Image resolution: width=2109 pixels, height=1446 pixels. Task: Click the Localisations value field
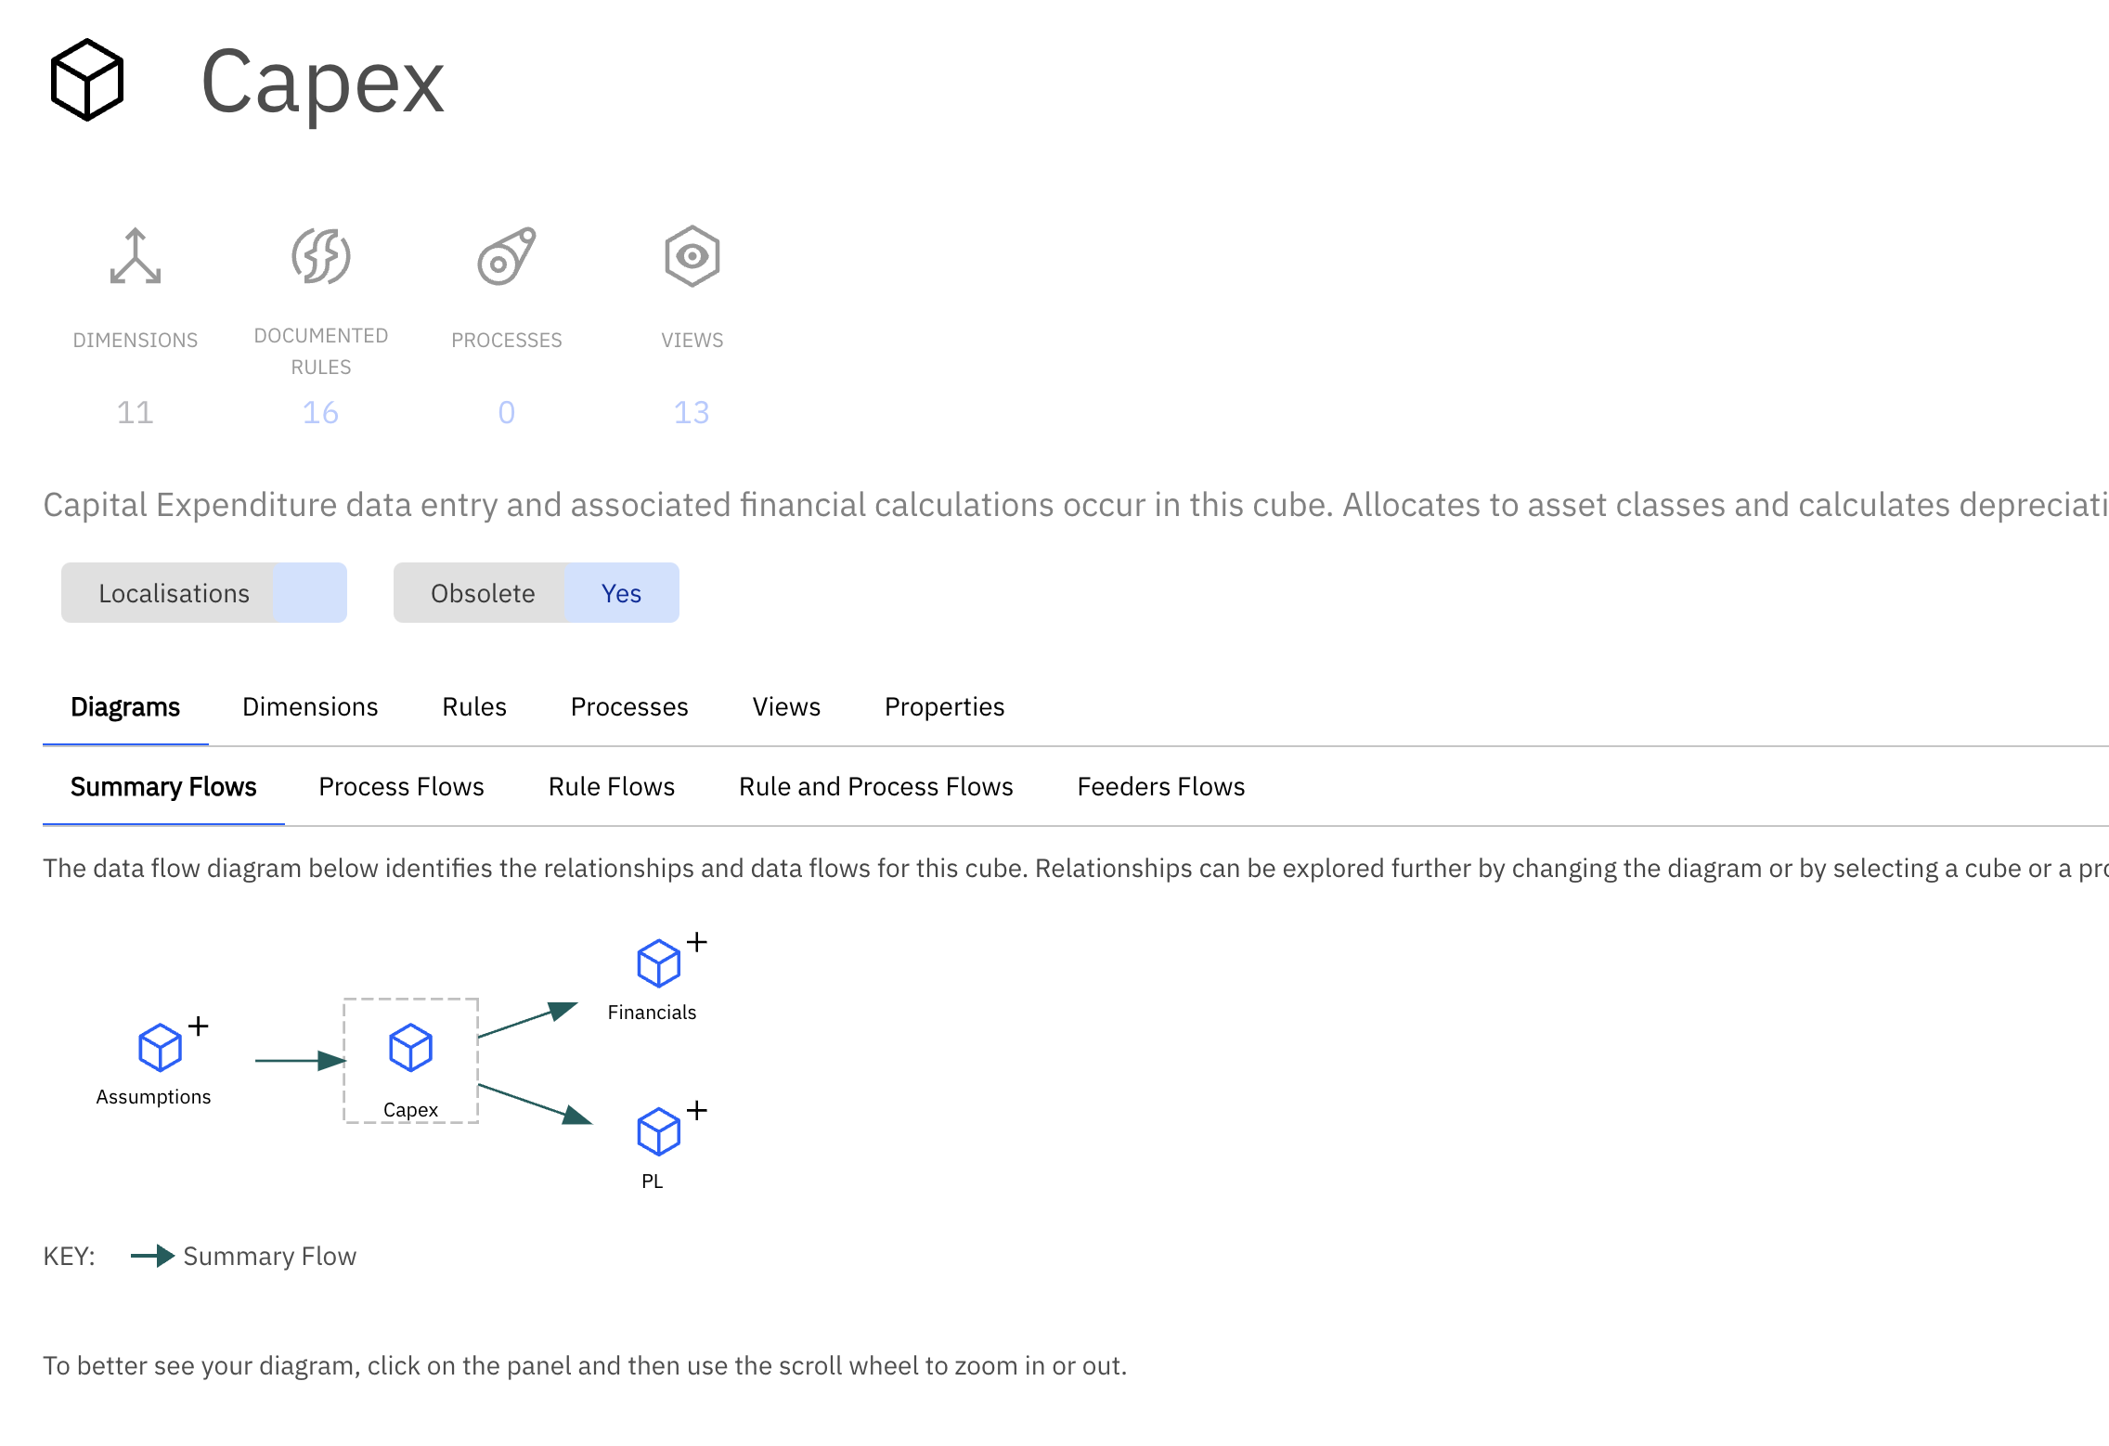tap(309, 593)
